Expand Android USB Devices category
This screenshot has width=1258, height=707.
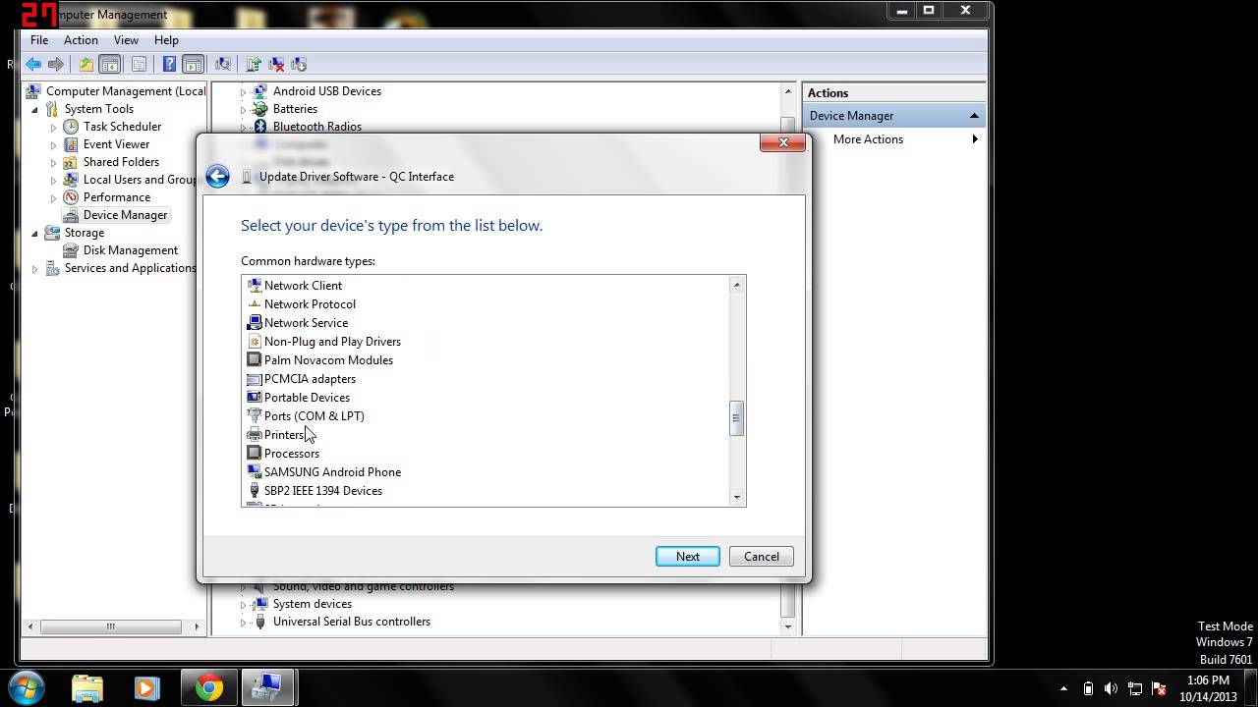tap(244, 92)
